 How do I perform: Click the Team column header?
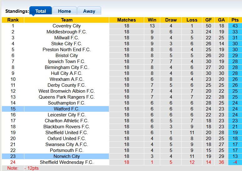[x=67, y=20]
